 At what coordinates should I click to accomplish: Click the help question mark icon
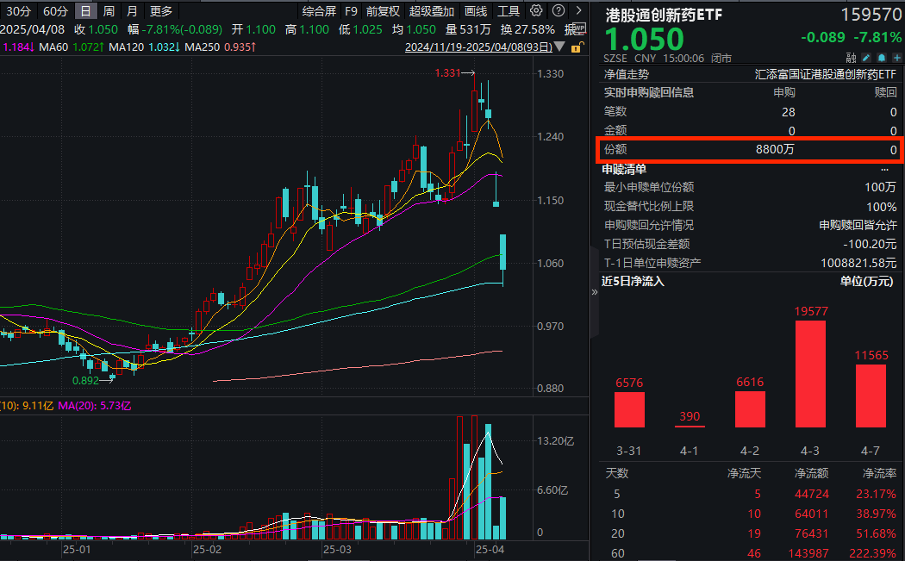[557, 9]
